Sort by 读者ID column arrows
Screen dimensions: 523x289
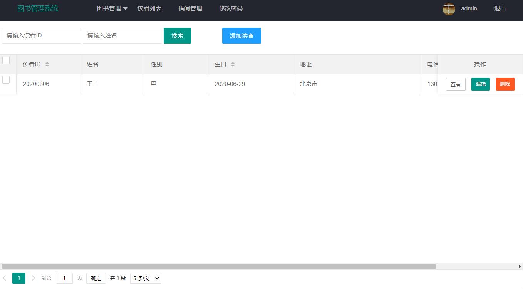47,64
